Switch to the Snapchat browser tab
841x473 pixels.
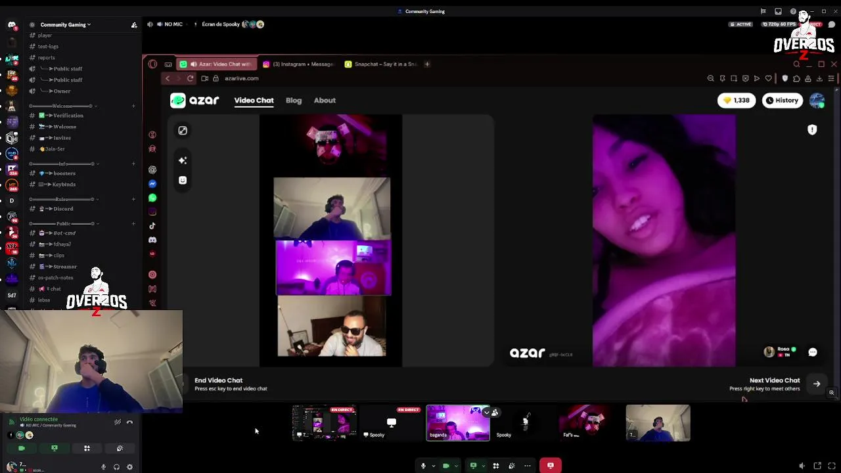pos(381,64)
